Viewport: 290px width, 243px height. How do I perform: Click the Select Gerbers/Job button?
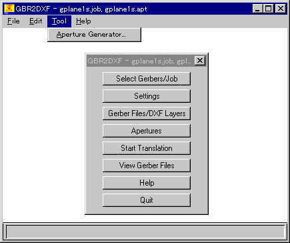coord(147,79)
